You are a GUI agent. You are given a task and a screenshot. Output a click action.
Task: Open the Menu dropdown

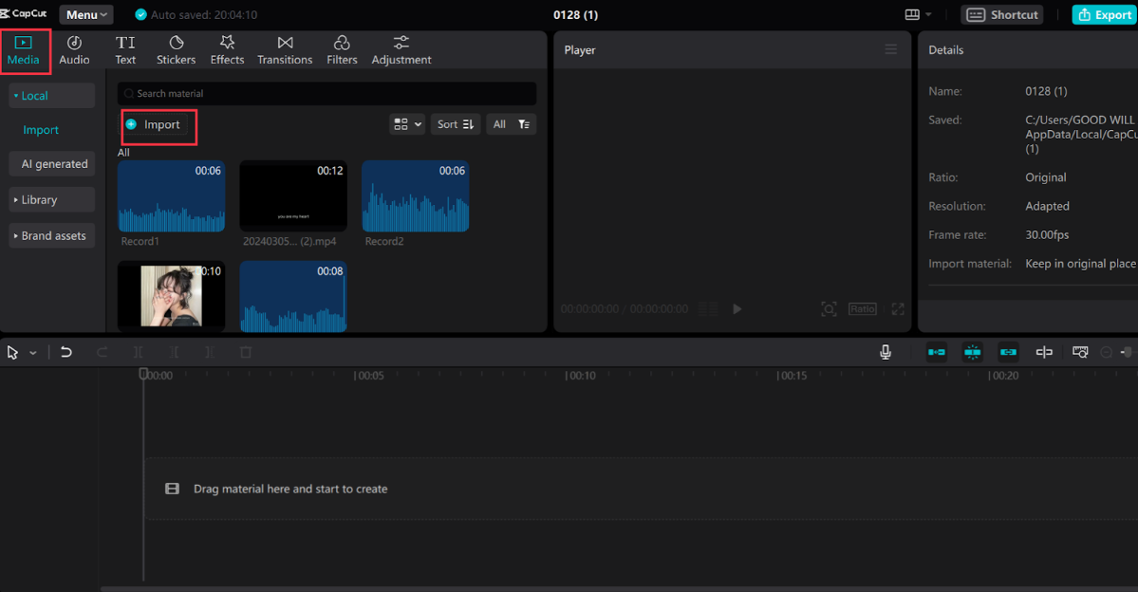86,14
